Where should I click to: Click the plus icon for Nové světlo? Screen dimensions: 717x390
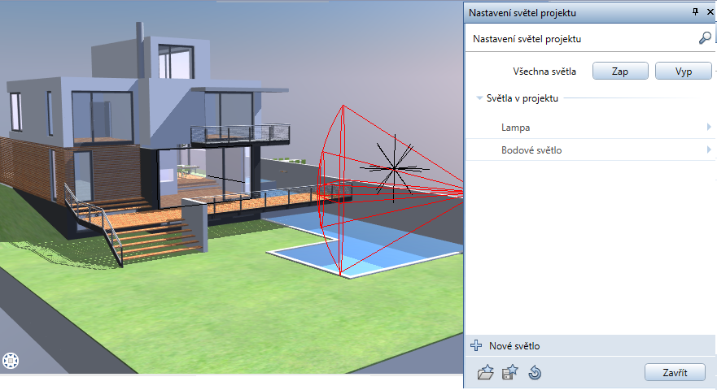click(476, 346)
